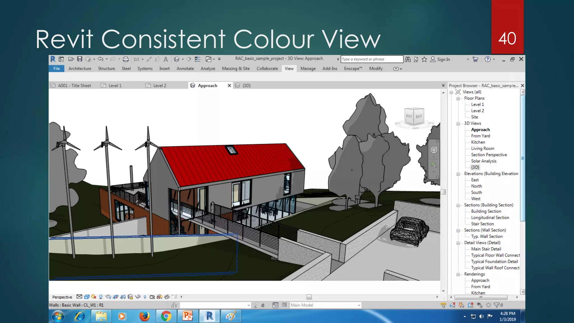Image resolution: width=574 pixels, height=323 pixels.
Task: Open the Detail Level control icon
Action: (79, 297)
